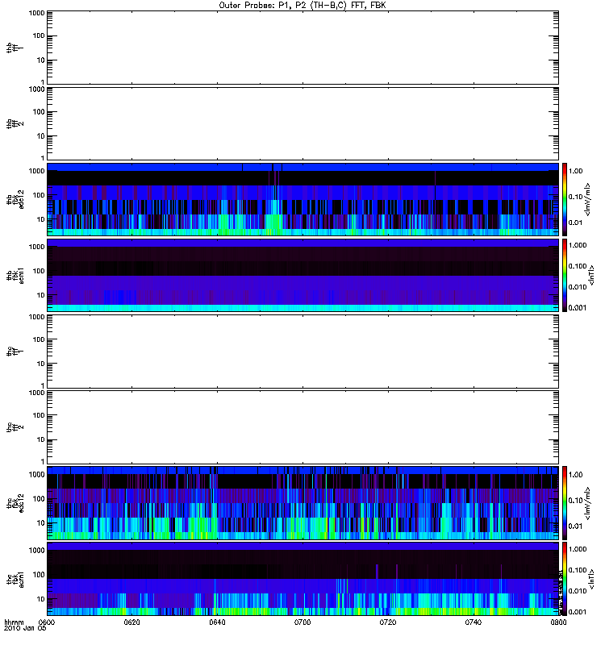The height and width of the screenshot is (645, 605).
Task: Click the 0700 time axis label
Action: click(302, 622)
